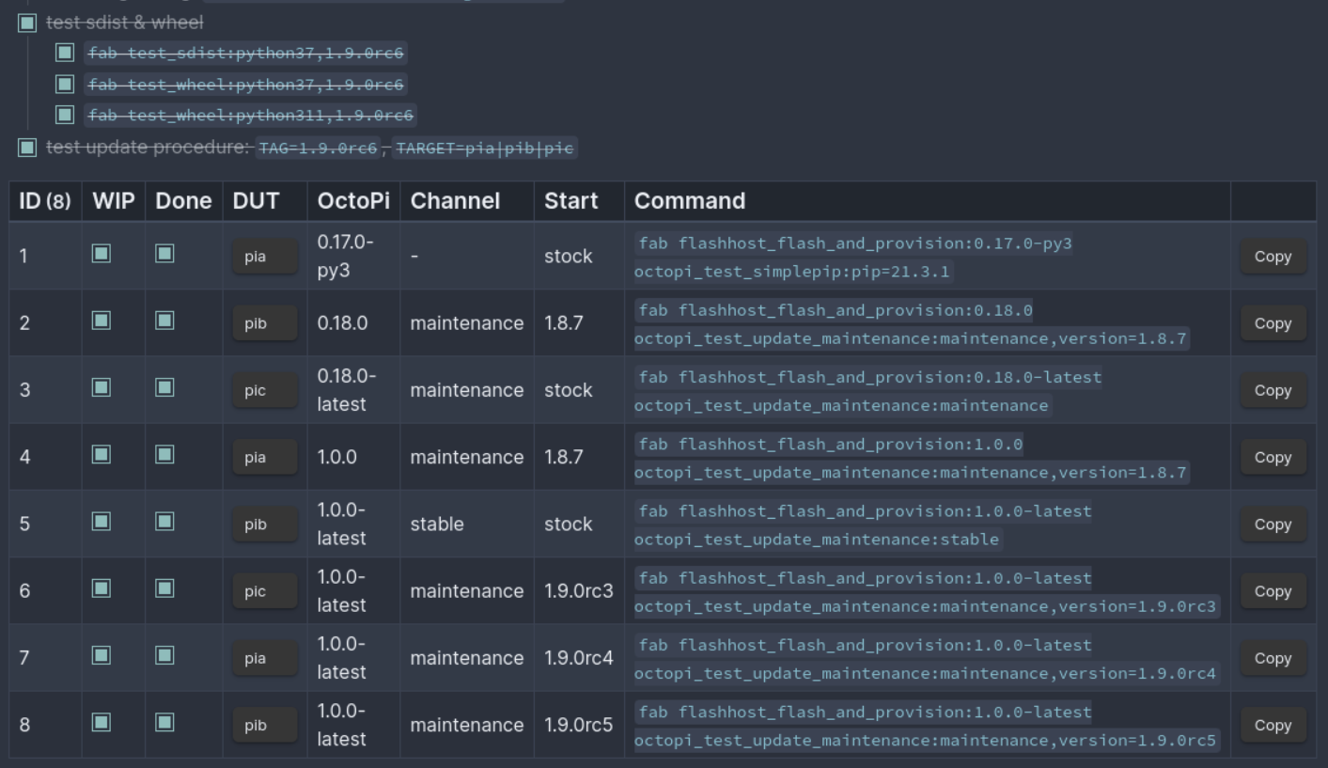Toggle the fab_test_wheel:python311,1.9.0rc6 checkbox
1328x768 pixels.
pyautogui.click(x=65, y=117)
